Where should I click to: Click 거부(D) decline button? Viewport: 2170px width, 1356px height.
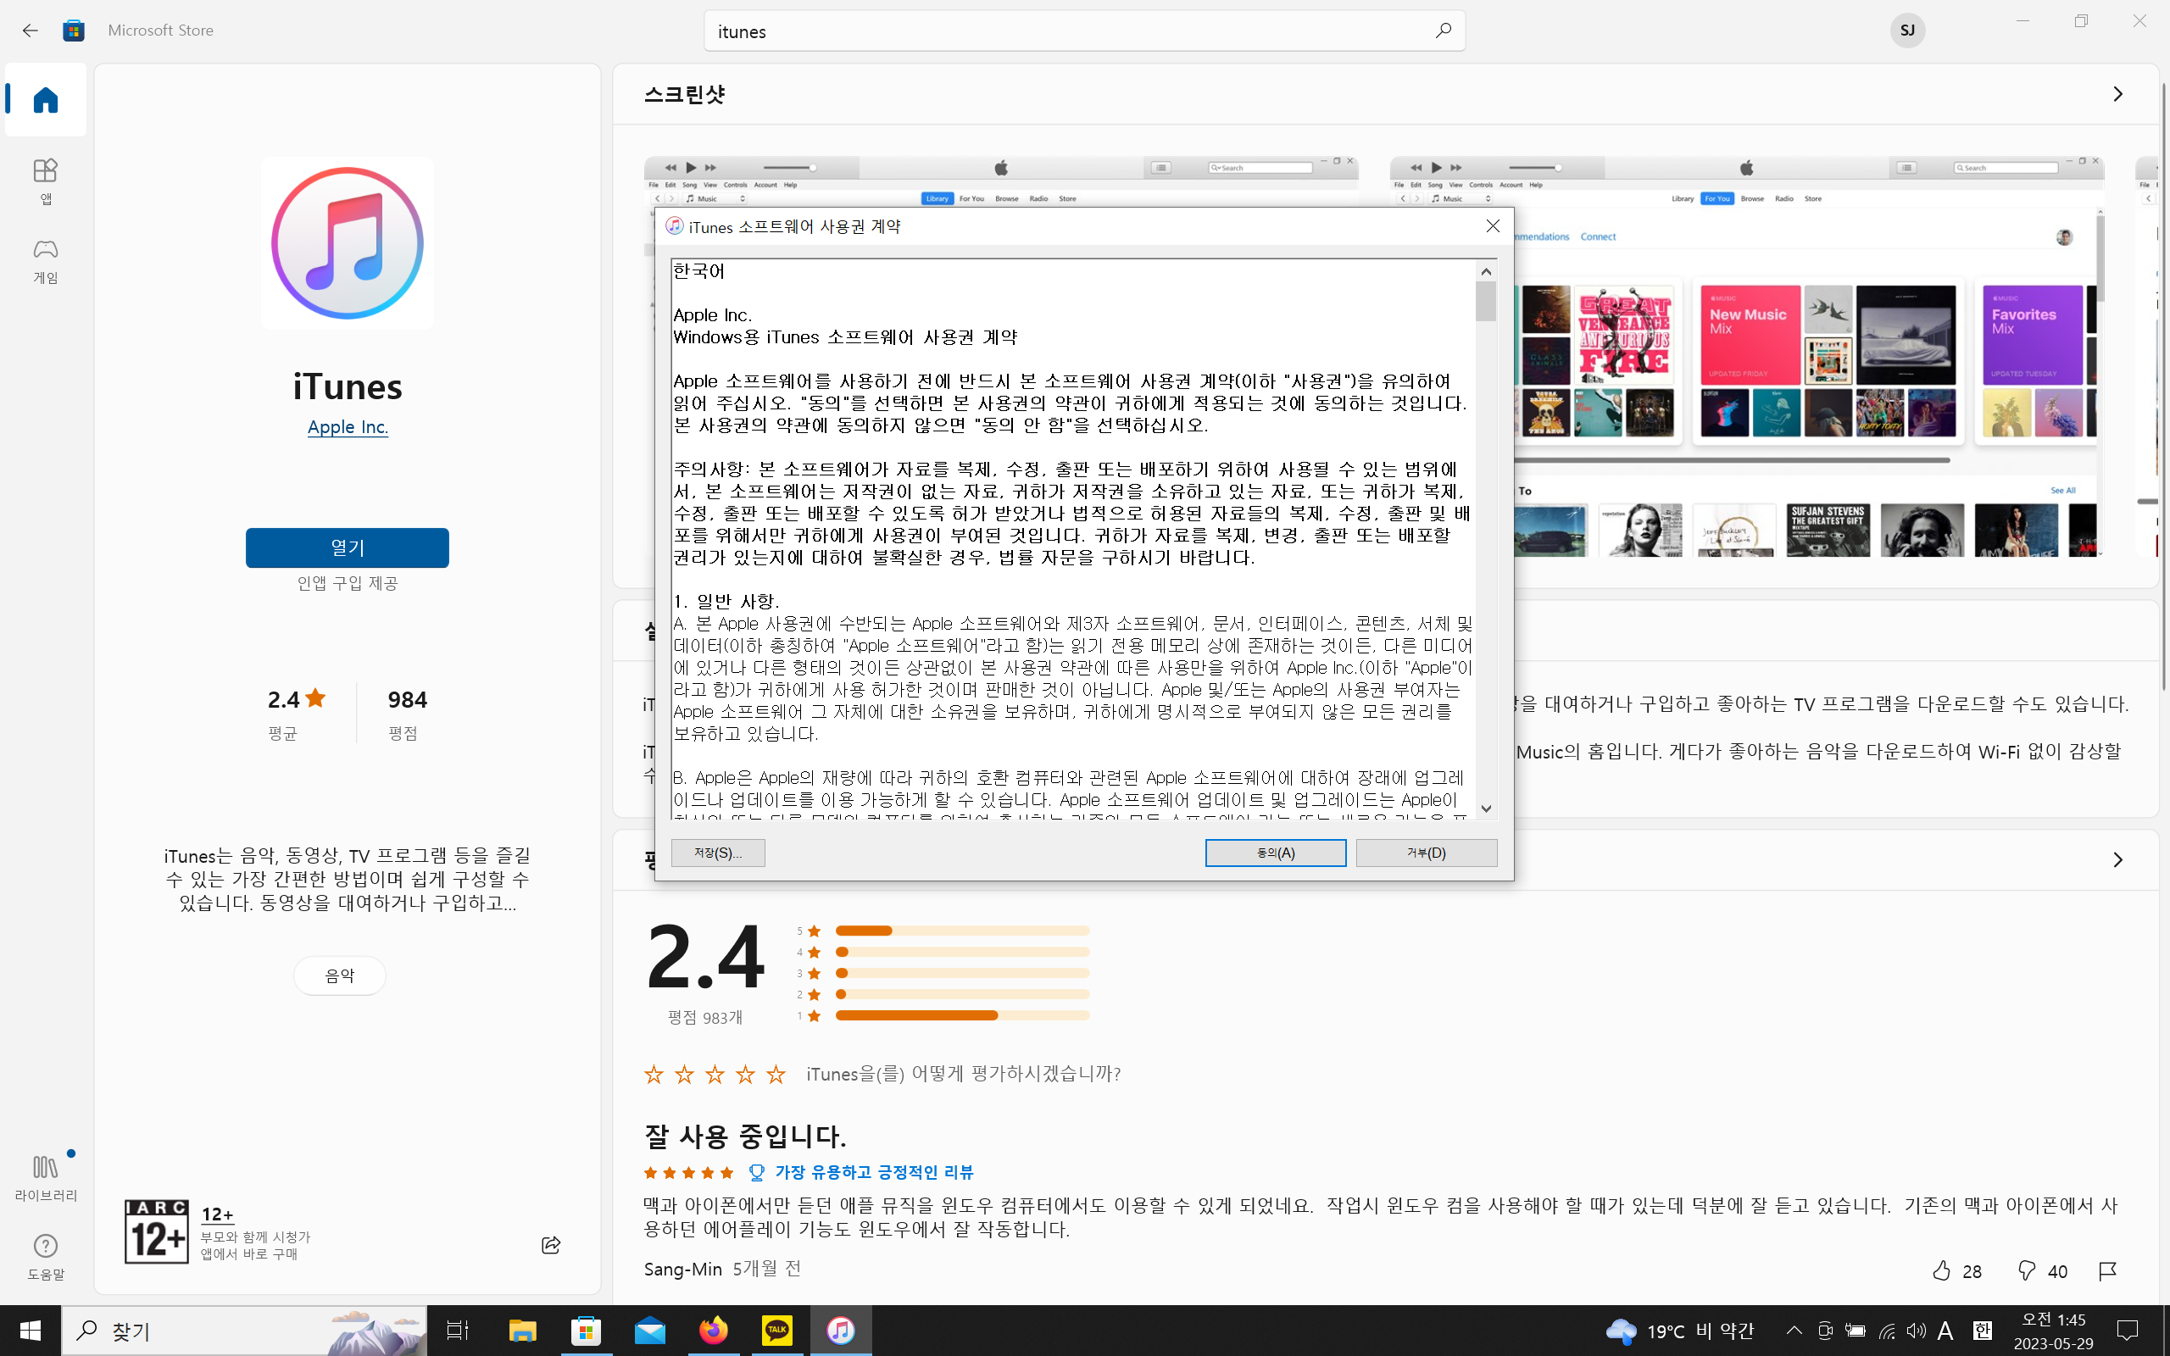(1426, 853)
